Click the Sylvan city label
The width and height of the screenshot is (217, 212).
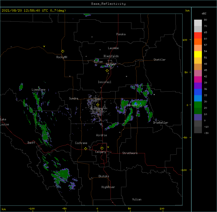point(98,62)
